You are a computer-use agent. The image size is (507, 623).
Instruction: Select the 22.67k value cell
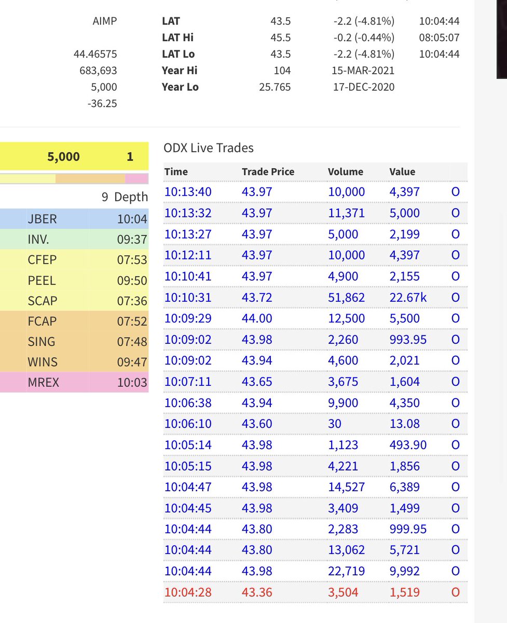pyautogui.click(x=409, y=297)
